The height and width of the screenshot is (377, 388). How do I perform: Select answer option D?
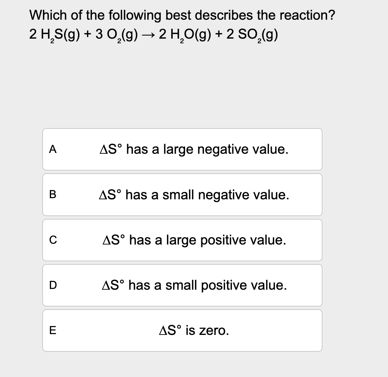182,285
